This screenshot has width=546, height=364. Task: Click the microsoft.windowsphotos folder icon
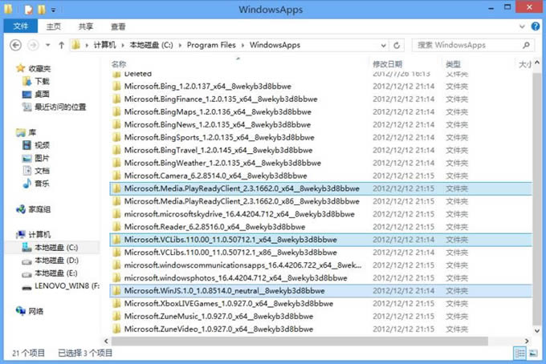pyautogui.click(x=116, y=278)
